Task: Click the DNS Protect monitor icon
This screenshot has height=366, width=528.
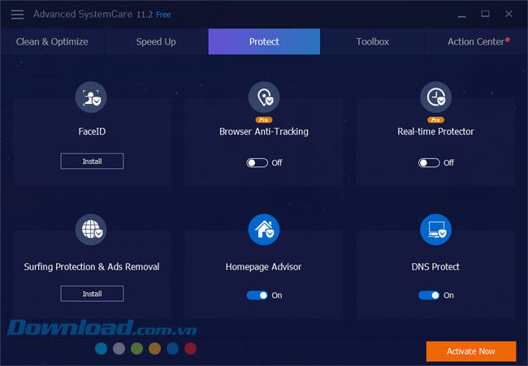Action: [435, 230]
